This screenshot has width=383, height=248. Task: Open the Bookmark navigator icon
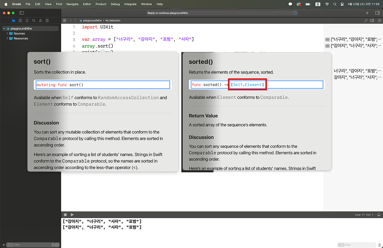(x=27, y=21)
